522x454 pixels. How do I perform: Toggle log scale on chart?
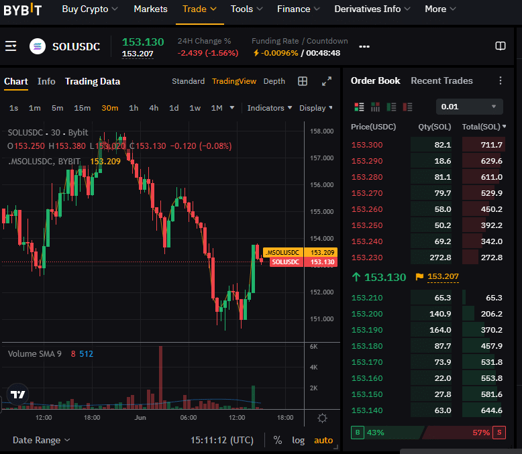[x=299, y=441]
